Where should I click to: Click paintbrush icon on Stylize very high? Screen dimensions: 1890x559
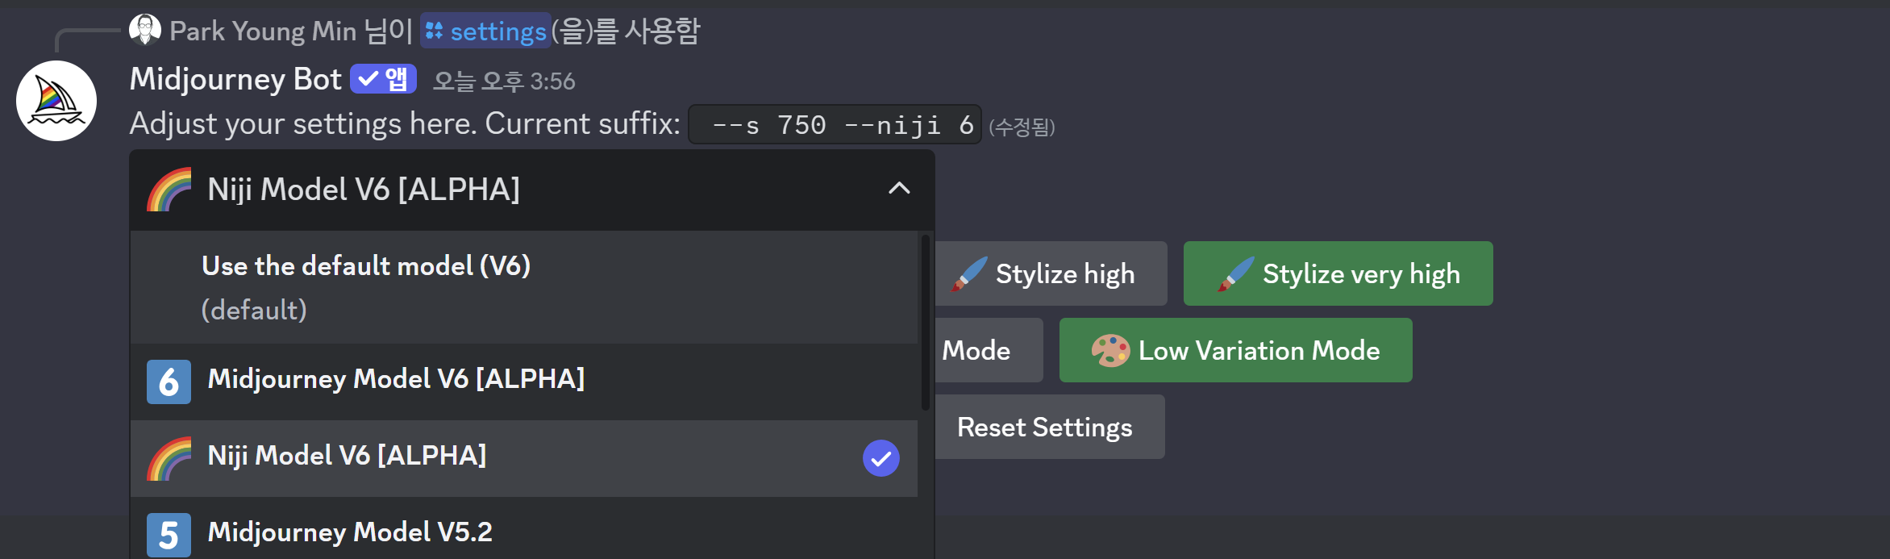[x=1236, y=273]
